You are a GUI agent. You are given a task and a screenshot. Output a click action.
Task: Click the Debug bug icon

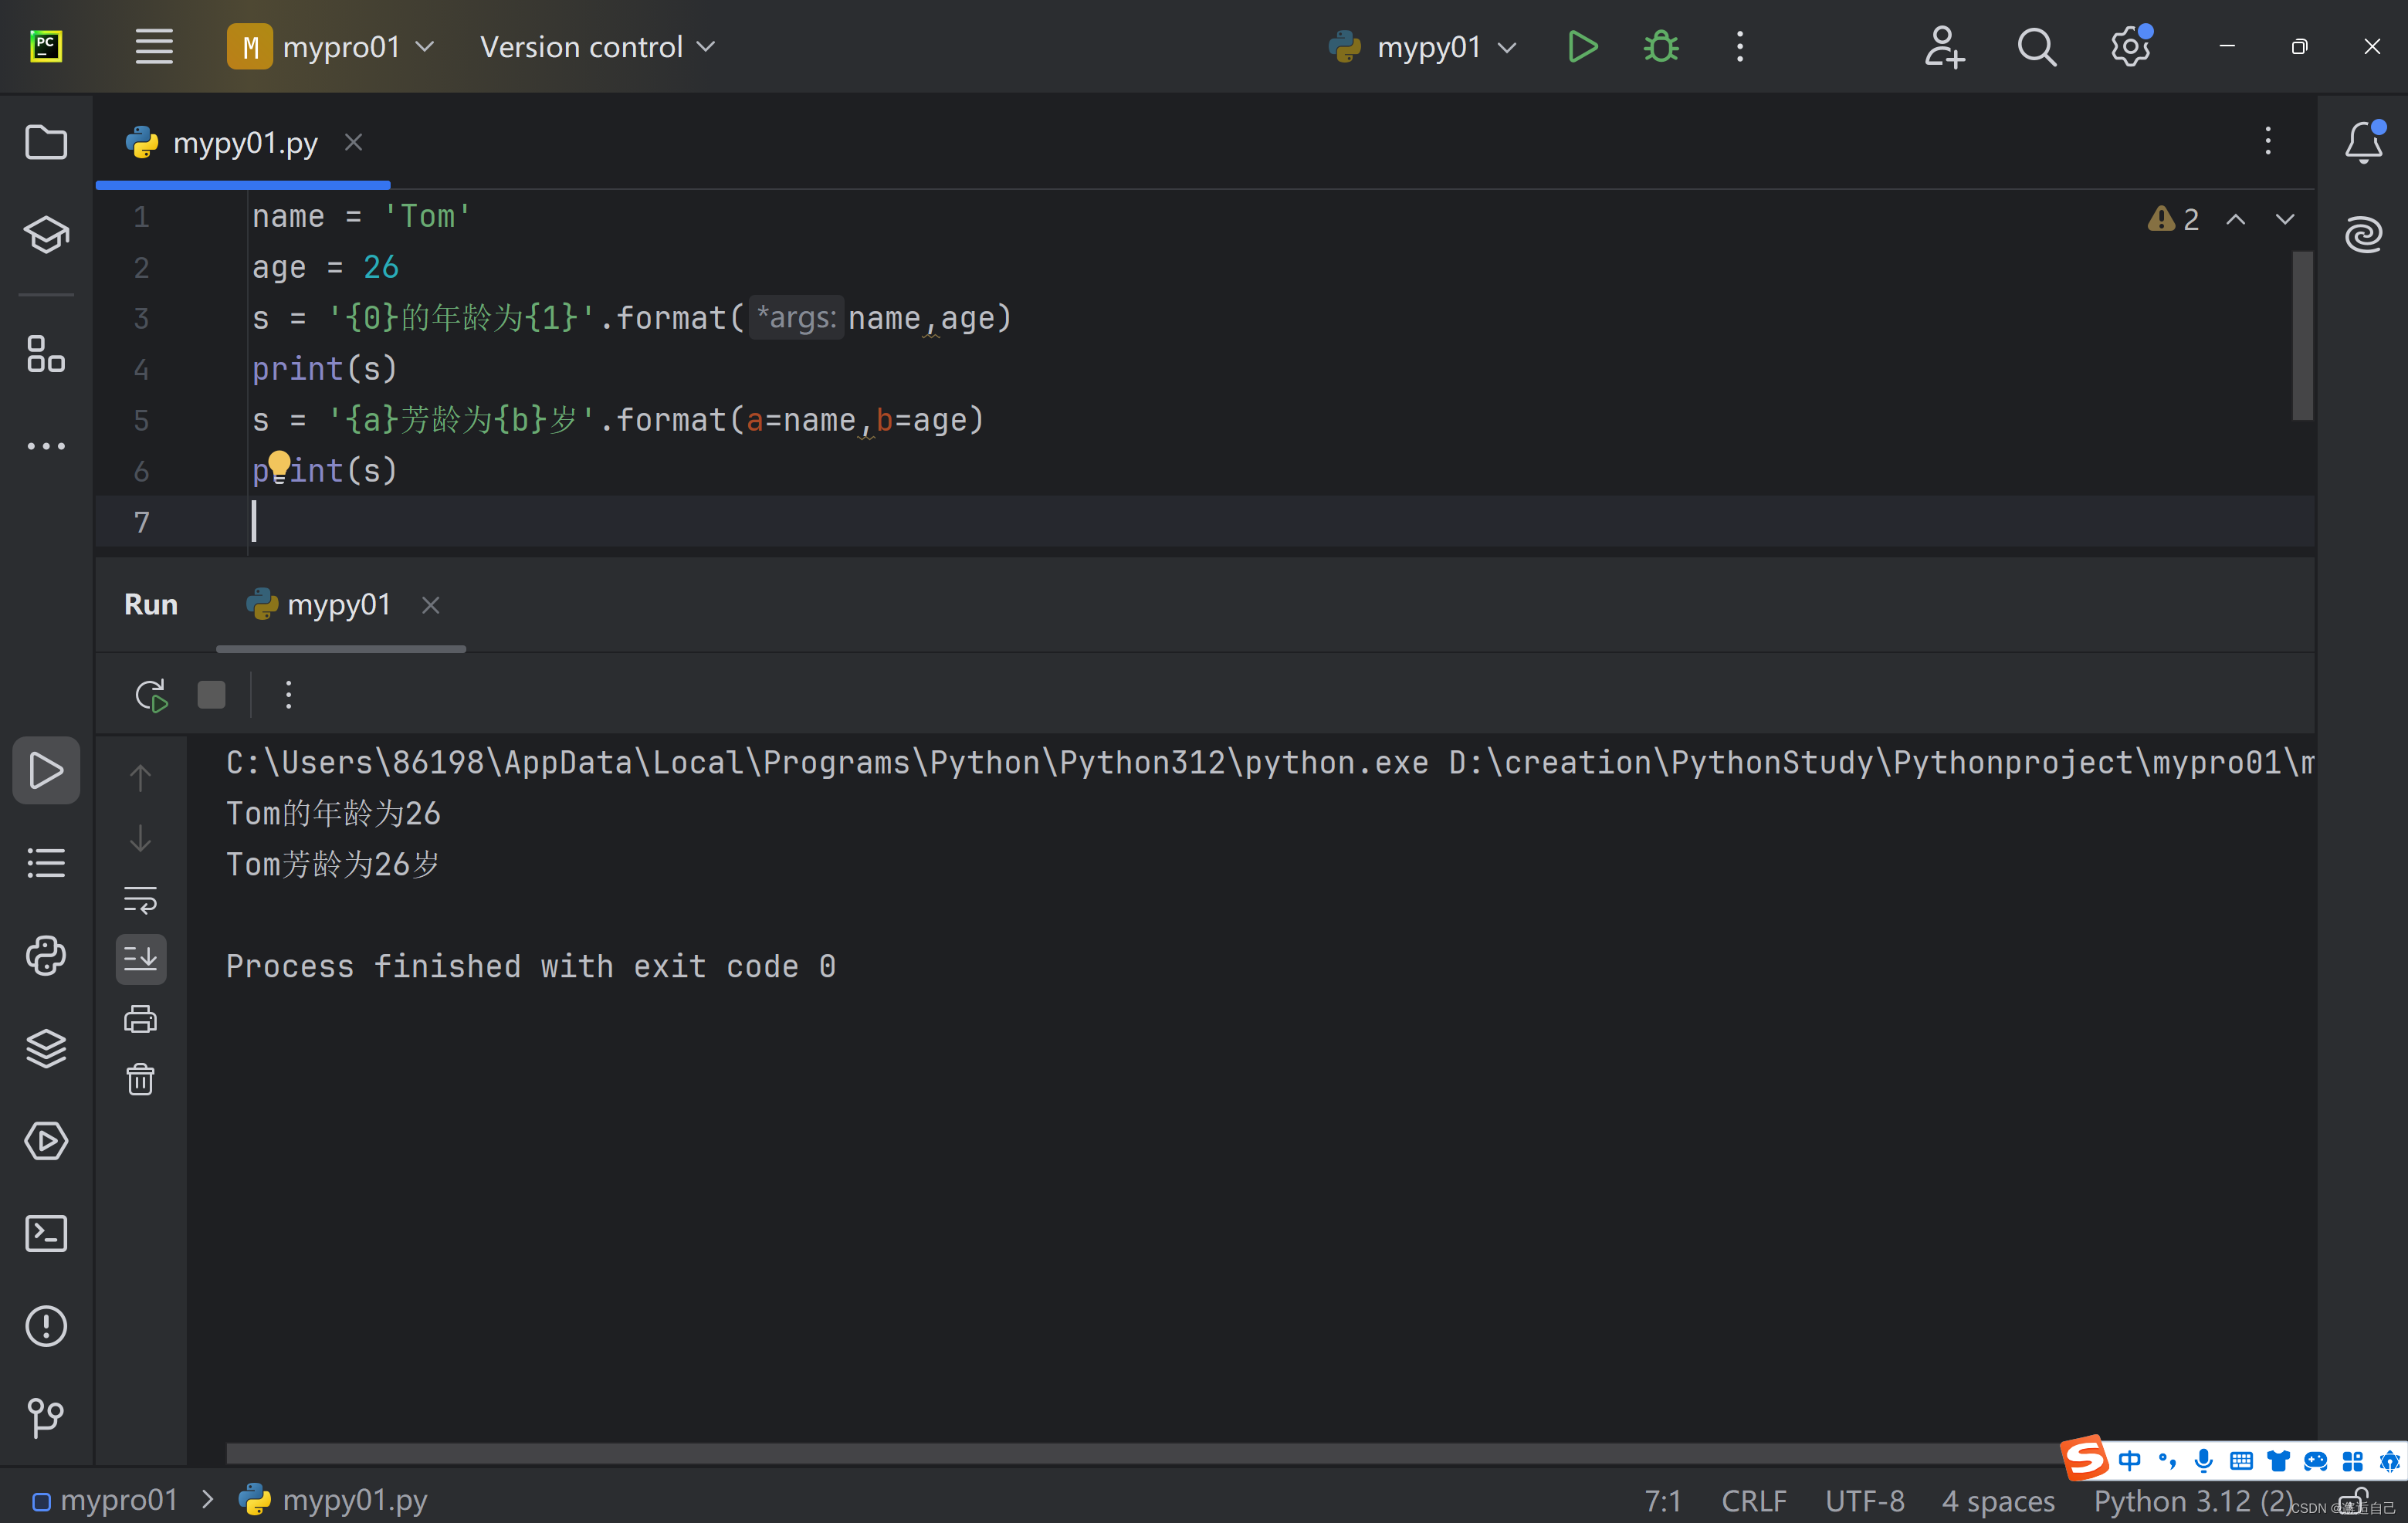tap(1661, 47)
